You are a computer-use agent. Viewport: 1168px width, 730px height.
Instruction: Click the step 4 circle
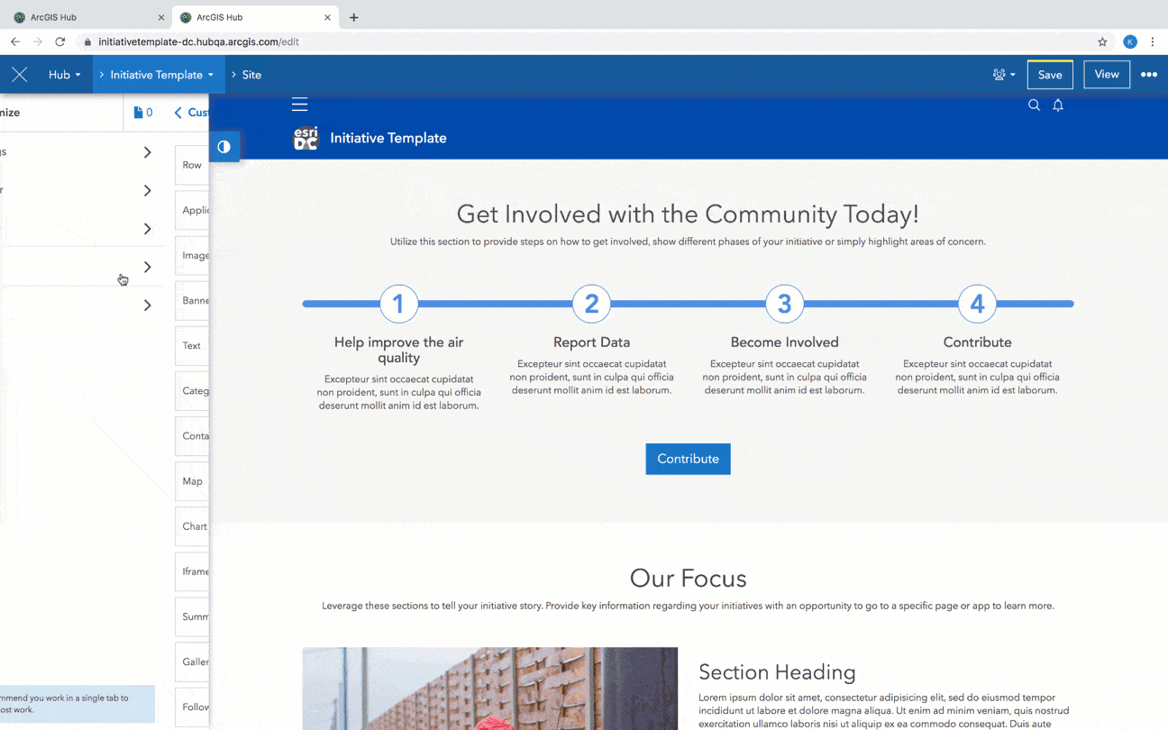coord(977,304)
